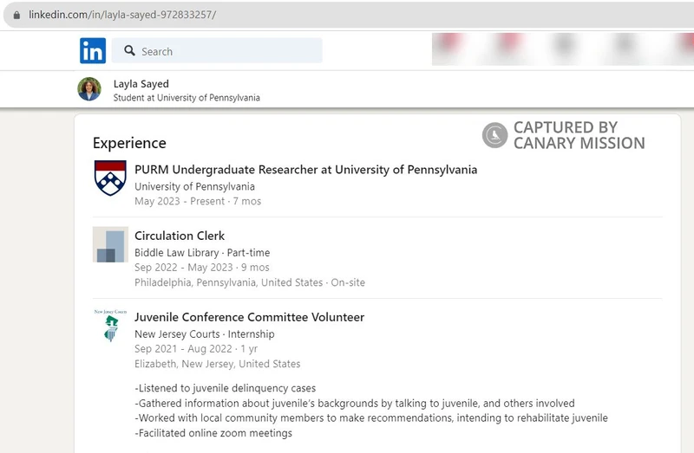Open the Biddle Law Library placeholder logo

coord(110,244)
